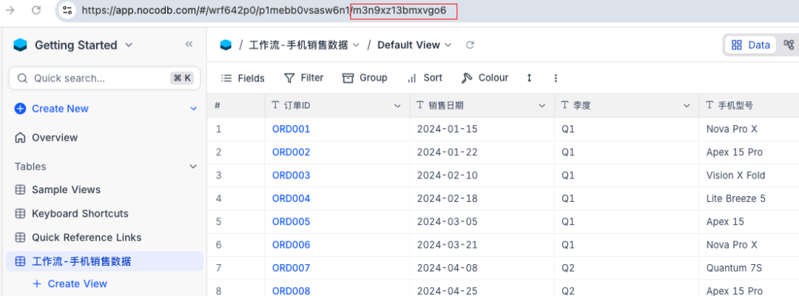Open the 工作流-手机销售数据 breadcrumb dropdown
Viewport: 799px width, 296px height.
point(356,45)
